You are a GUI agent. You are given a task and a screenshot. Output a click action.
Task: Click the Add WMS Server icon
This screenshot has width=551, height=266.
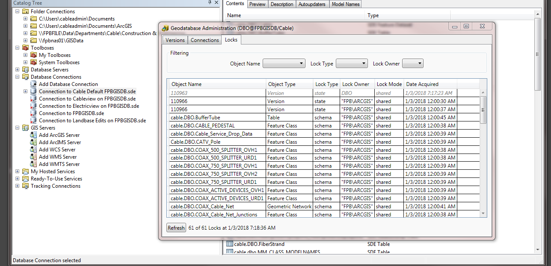pos(33,157)
